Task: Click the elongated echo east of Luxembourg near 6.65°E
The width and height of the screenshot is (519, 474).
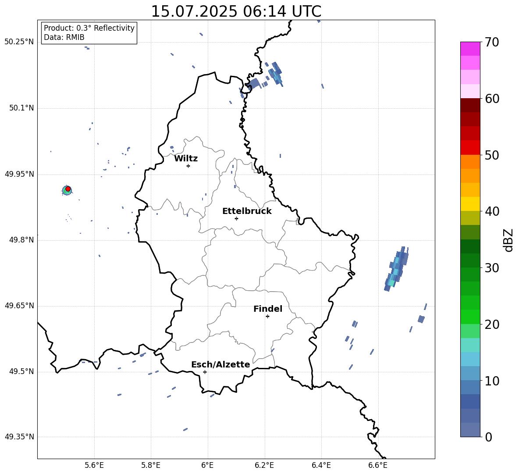Action: [396, 269]
